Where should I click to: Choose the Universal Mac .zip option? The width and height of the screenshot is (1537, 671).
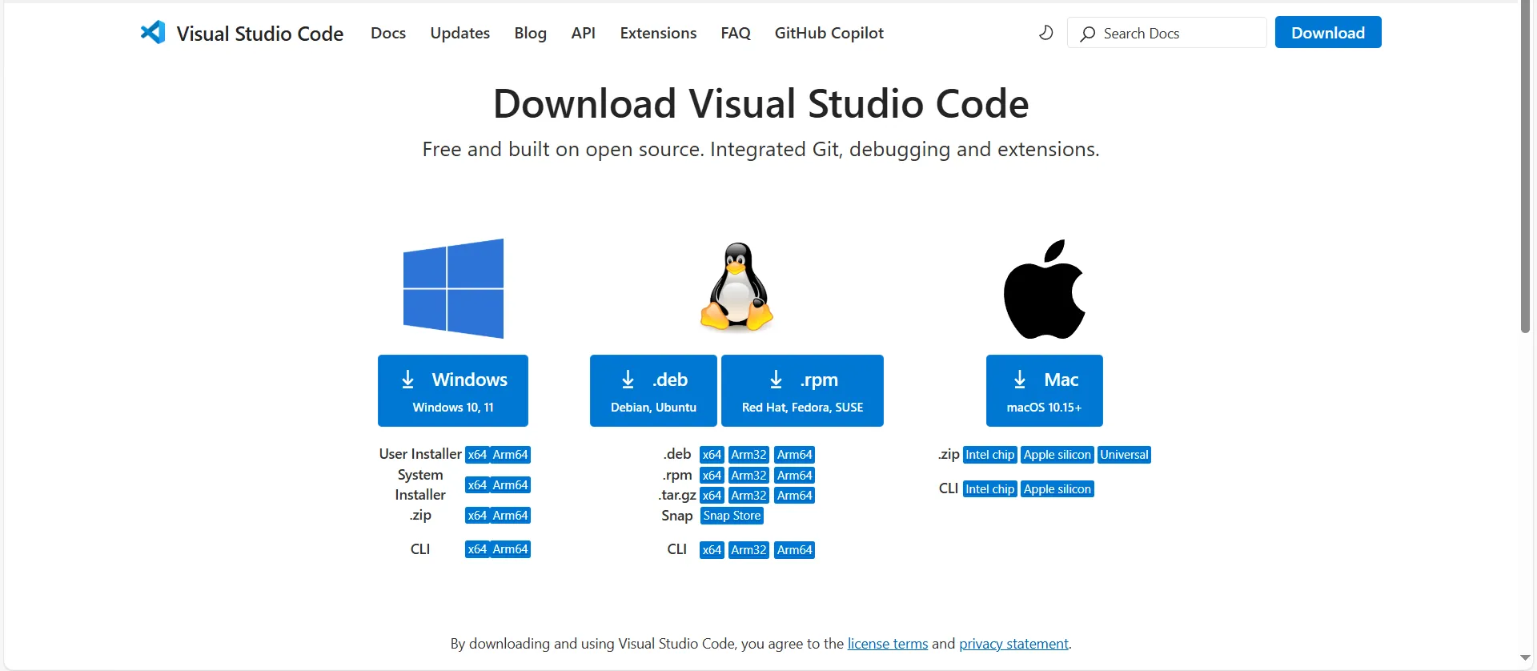pyautogui.click(x=1124, y=455)
